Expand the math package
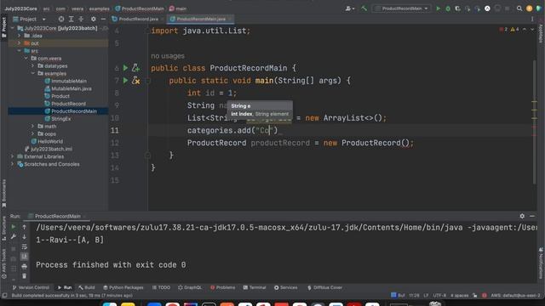The width and height of the screenshot is (545, 306). click(x=33, y=127)
